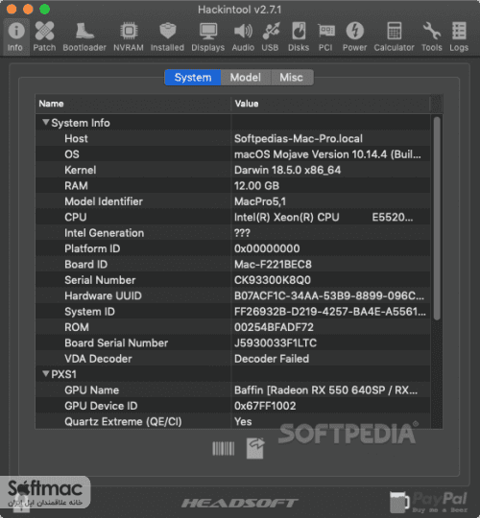Collapse the PXS1 tree group
This screenshot has height=518, width=480.
[x=46, y=374]
